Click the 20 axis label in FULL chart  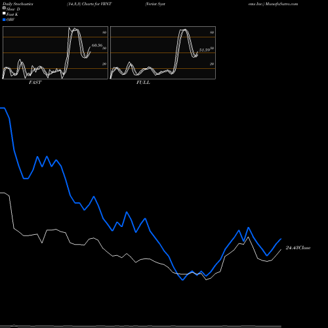coord(212,64)
